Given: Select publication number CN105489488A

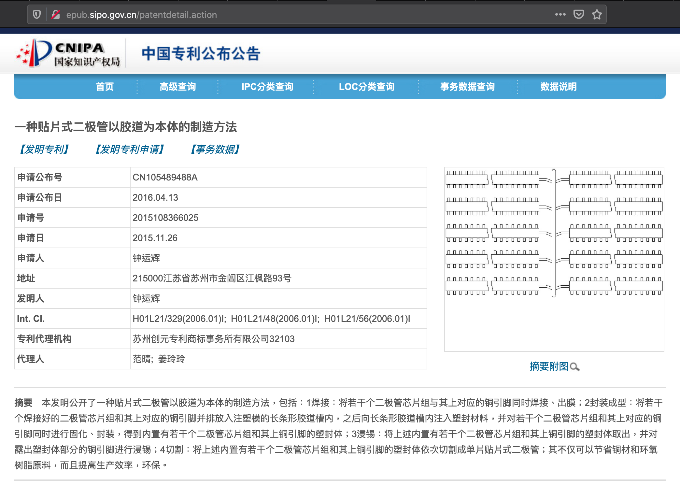Looking at the screenshot, I should 165,177.
